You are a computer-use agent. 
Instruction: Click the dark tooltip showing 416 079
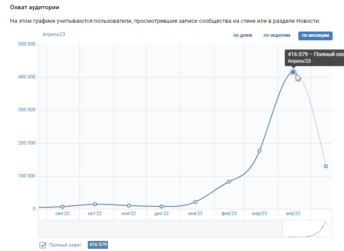tap(314, 57)
